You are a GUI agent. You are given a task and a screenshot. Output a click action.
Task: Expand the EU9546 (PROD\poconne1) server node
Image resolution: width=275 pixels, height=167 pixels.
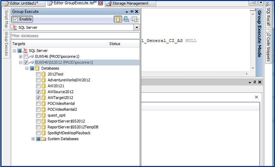tap(21, 56)
